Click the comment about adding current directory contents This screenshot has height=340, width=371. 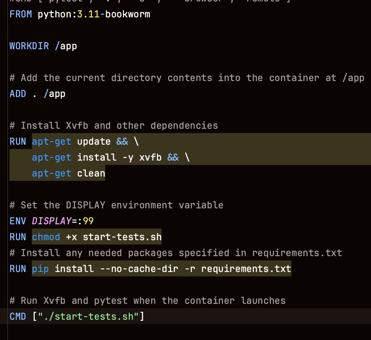(x=187, y=78)
